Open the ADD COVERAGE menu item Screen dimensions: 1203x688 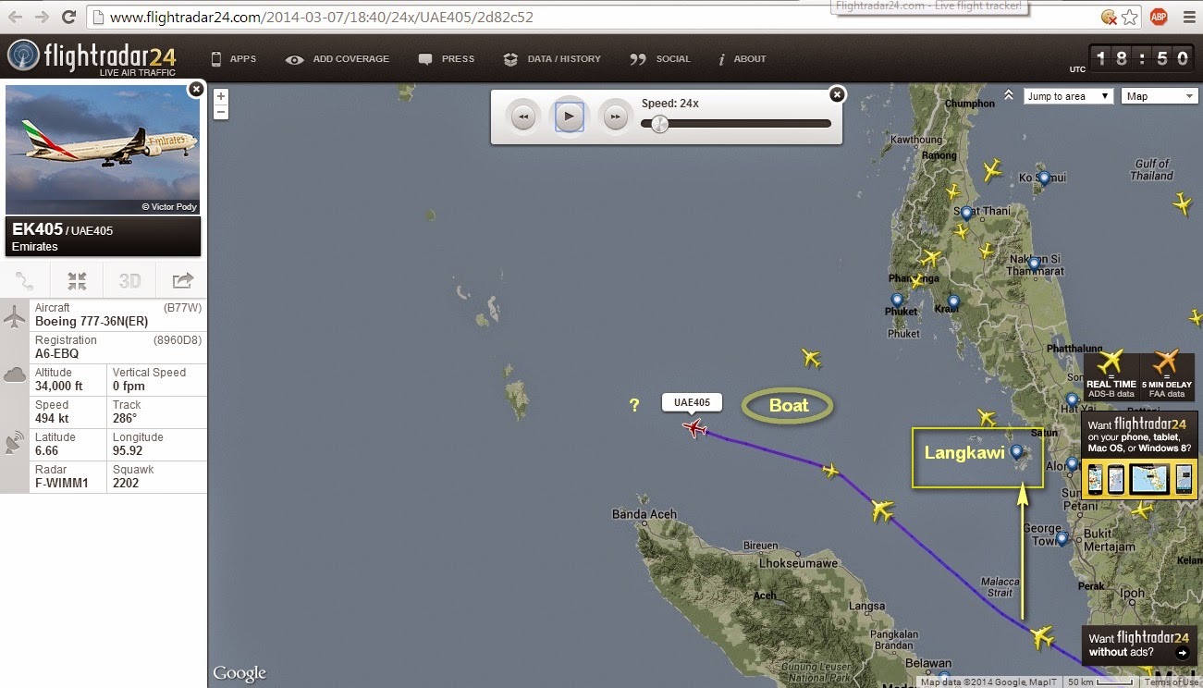pos(338,59)
